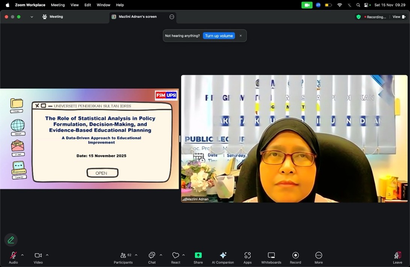Click the battery status icon
This screenshot has height=267, width=410.
click(x=328, y=5)
